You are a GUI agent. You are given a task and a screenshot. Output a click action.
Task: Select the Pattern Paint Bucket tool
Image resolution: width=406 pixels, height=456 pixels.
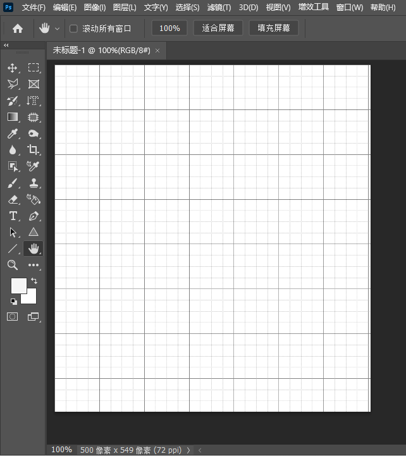pos(34,200)
